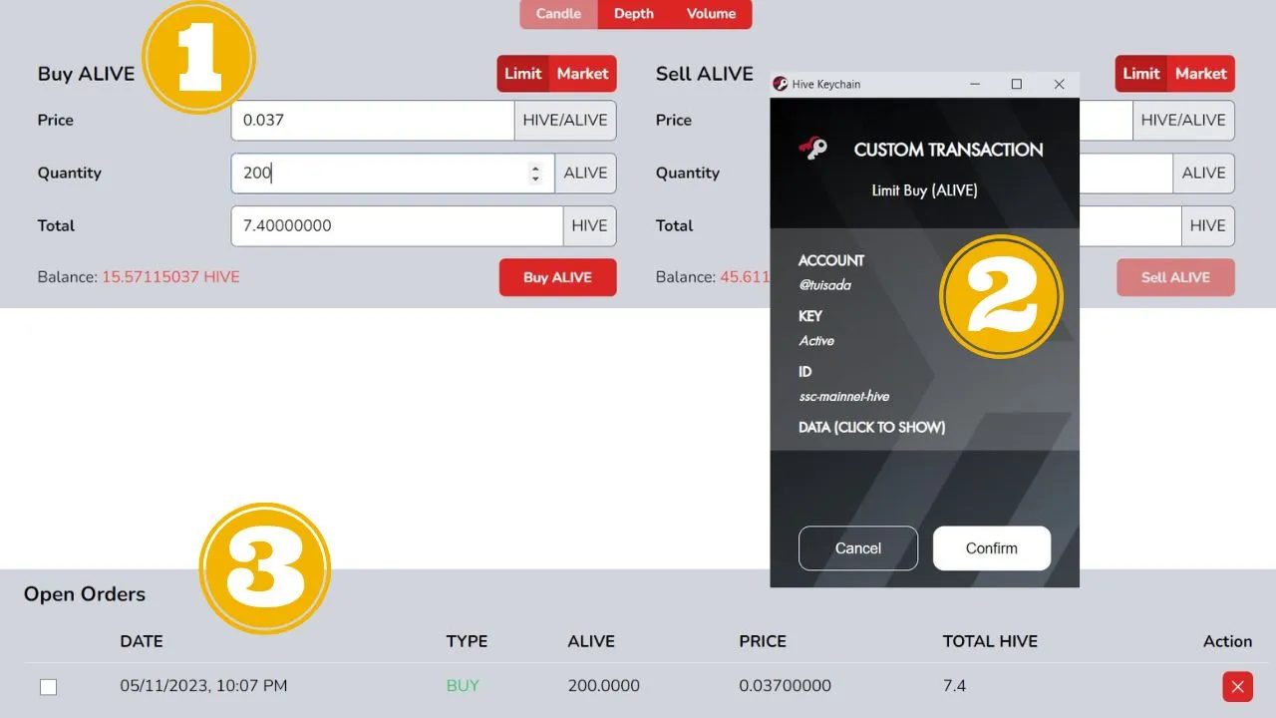
Task: Select Market order type in Sell ALIVE
Action: (1200, 74)
